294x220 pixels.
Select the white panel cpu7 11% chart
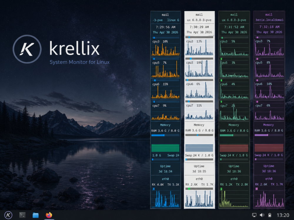199,111
